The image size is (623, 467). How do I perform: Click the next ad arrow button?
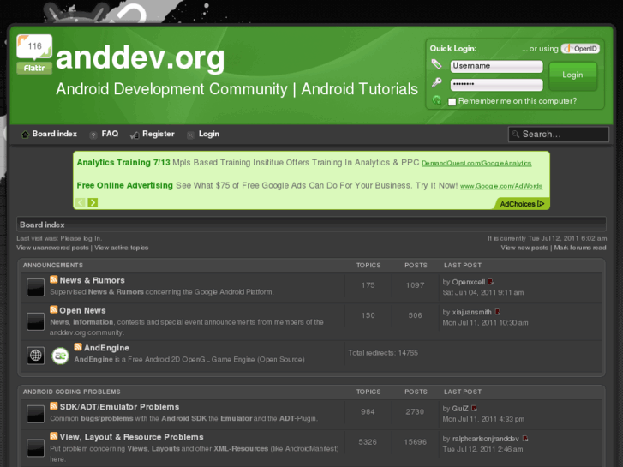[x=93, y=203]
